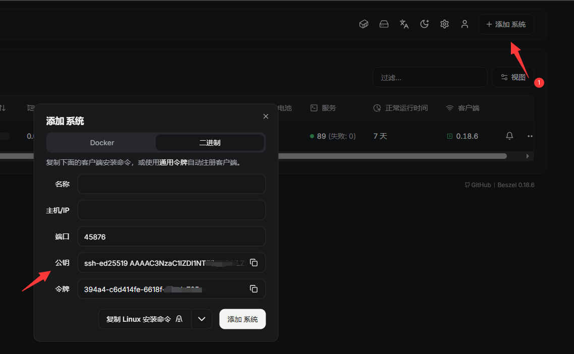
Task: Submit the dialog's 添加 系统 button
Action: tap(242, 319)
